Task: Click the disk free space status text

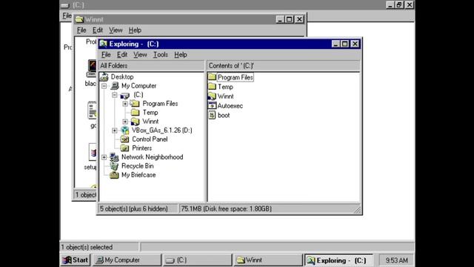Action: (227, 209)
